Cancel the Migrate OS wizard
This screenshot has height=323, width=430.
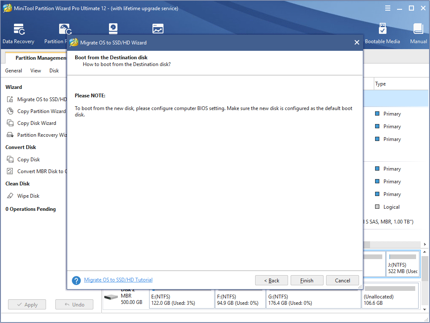[x=342, y=280]
